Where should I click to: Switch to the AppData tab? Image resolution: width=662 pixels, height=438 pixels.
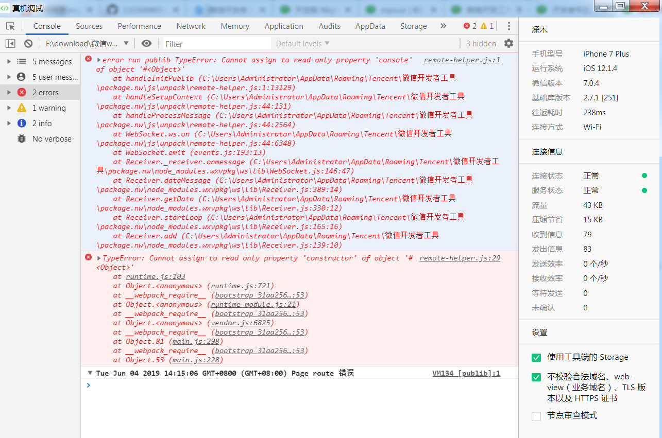[370, 26]
